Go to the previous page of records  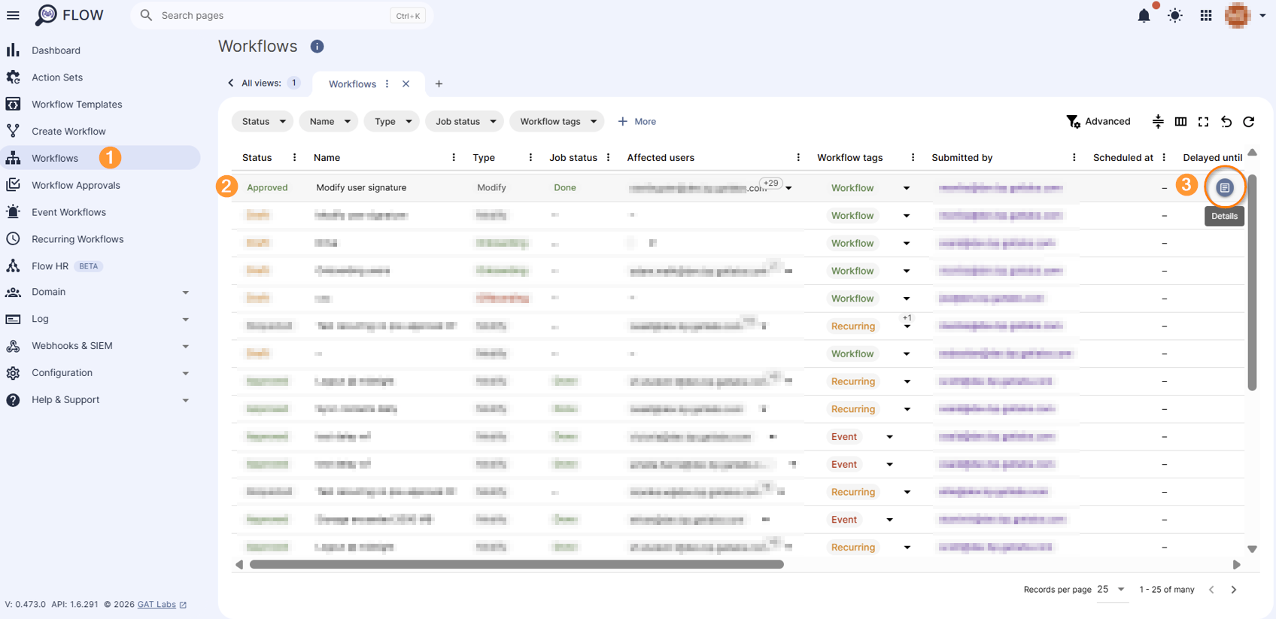point(1211,590)
